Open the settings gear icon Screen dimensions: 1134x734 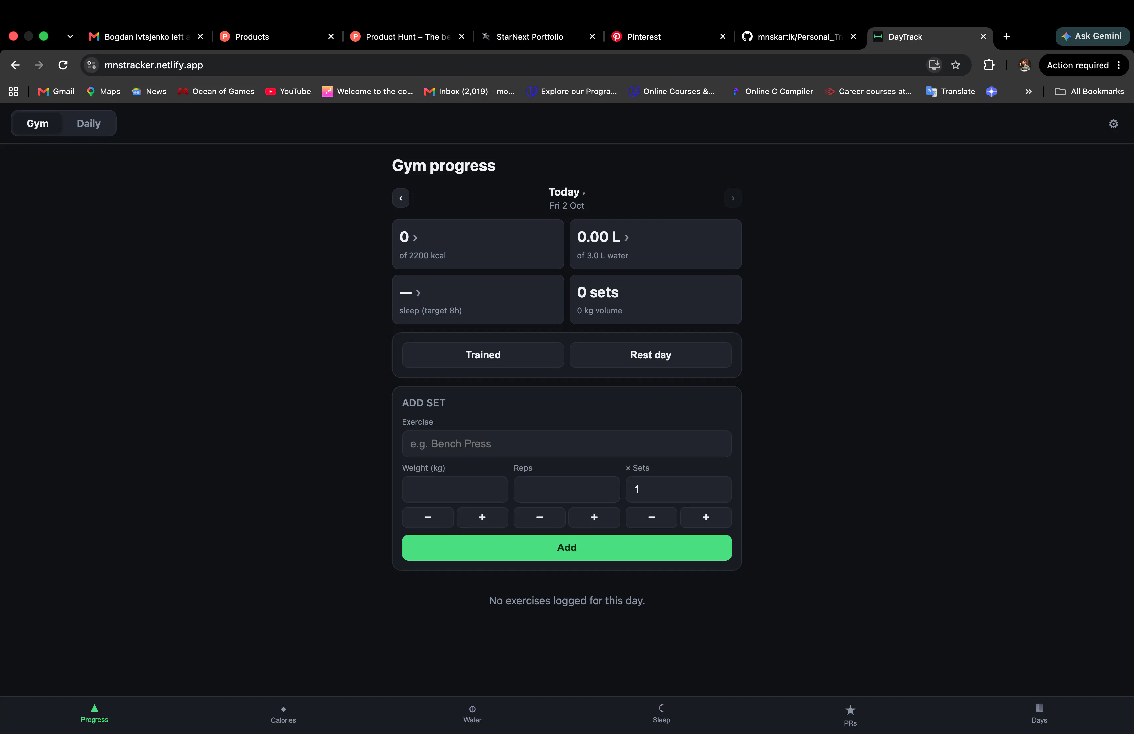click(1113, 124)
